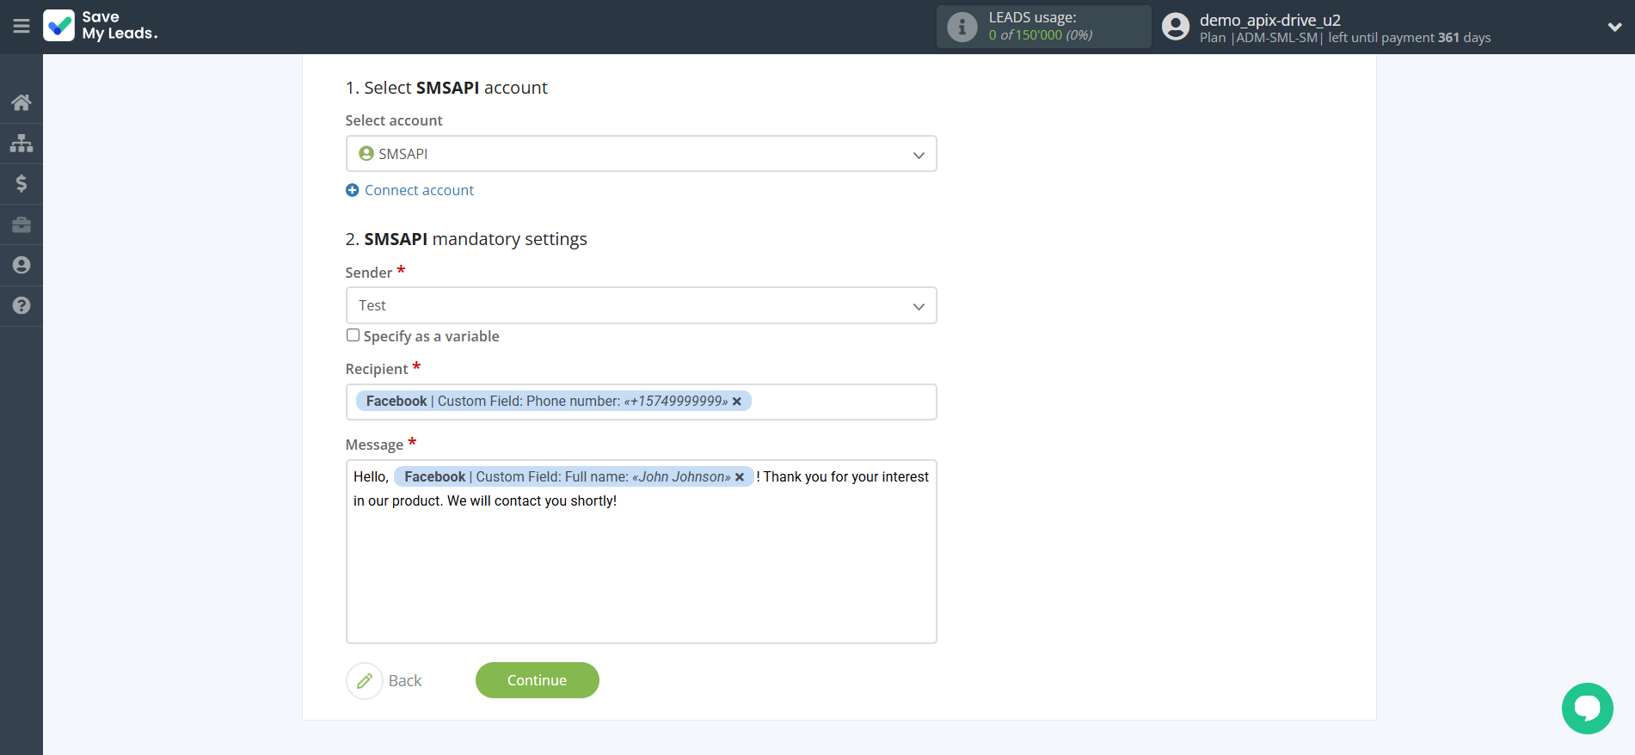Expand the Select account SMSAPI dropdown
The width and height of the screenshot is (1635, 755).
click(641, 154)
